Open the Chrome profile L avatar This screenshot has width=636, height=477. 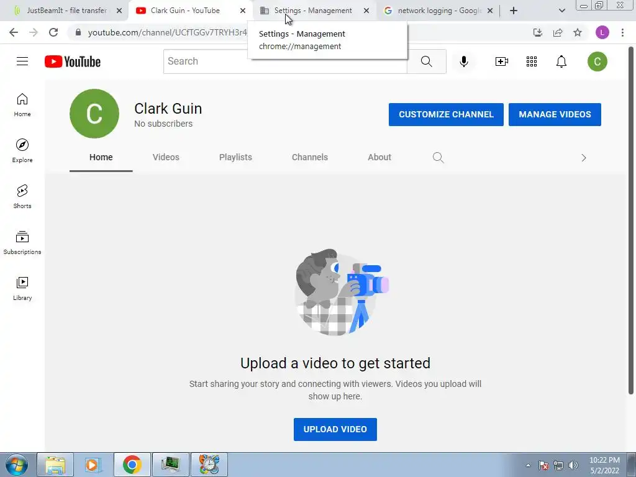(x=602, y=32)
